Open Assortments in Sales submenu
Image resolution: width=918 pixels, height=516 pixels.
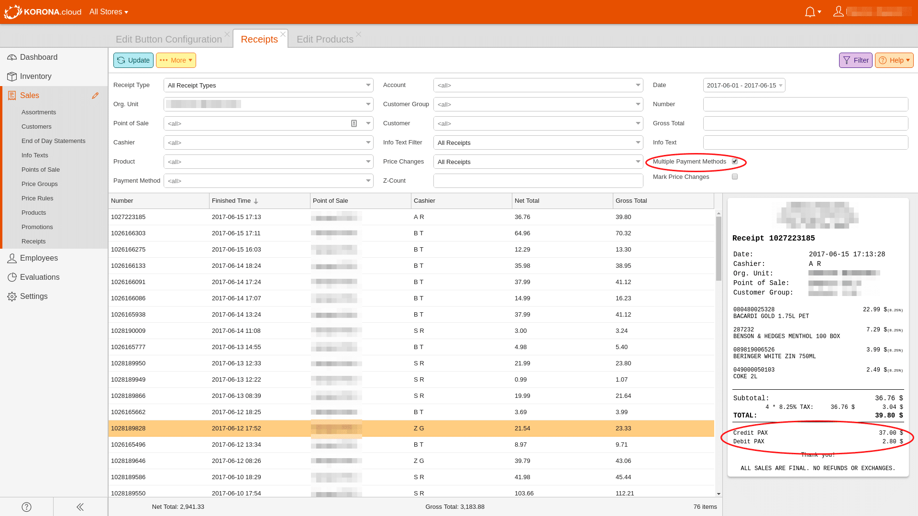pos(39,112)
